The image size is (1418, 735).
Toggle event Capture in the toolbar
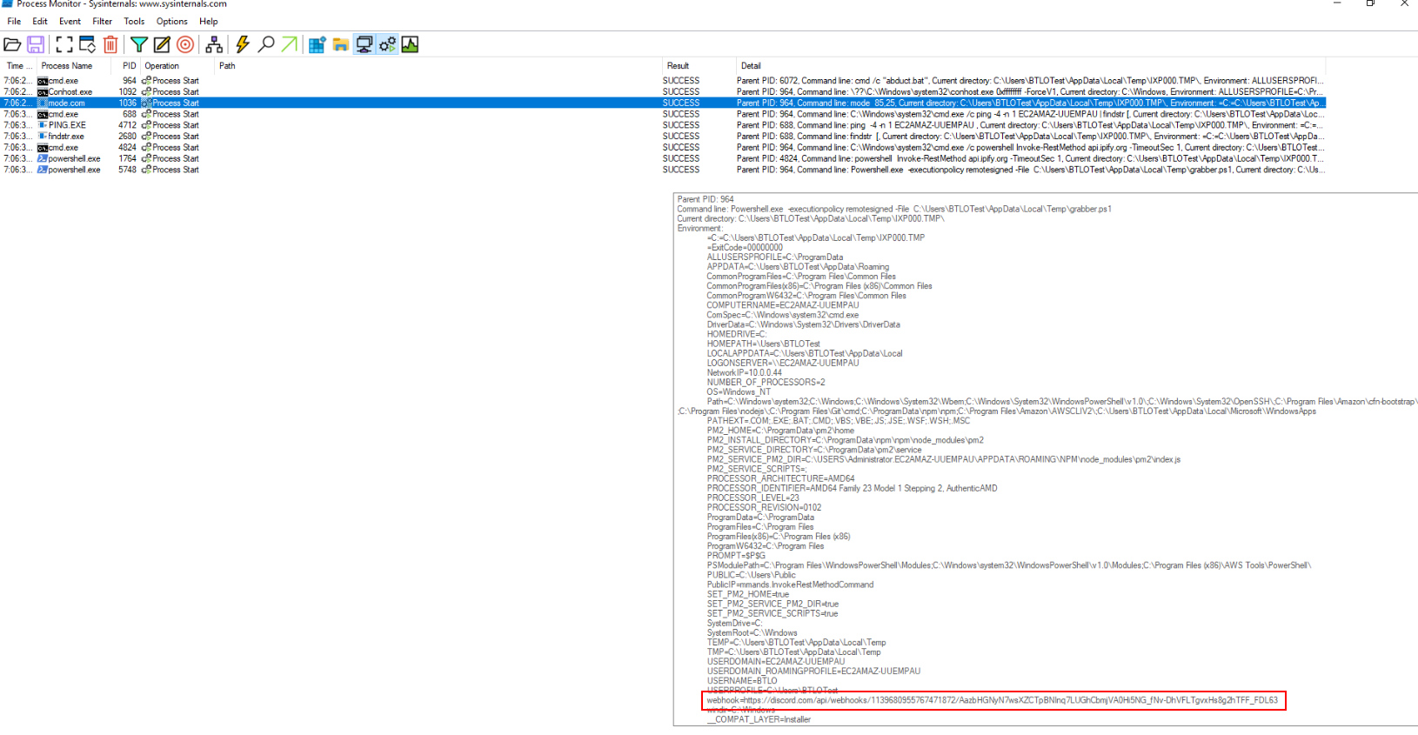pos(64,44)
